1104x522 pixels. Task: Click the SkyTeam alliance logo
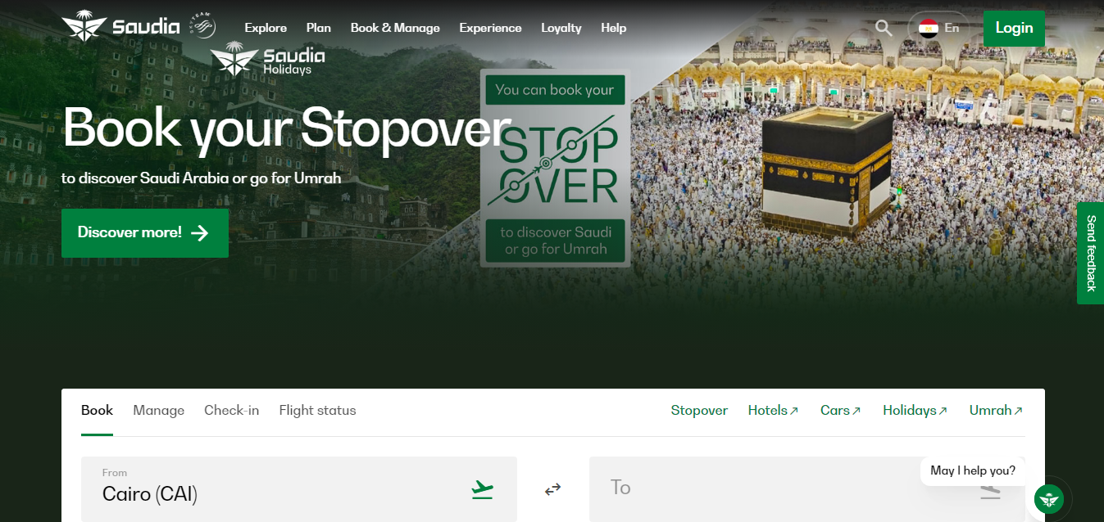click(x=202, y=26)
